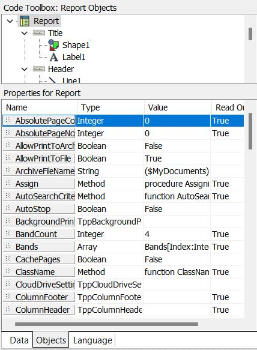Viewport: 257px width, 350px height.
Task: Click the CachePages False value cell
Action: click(x=177, y=259)
